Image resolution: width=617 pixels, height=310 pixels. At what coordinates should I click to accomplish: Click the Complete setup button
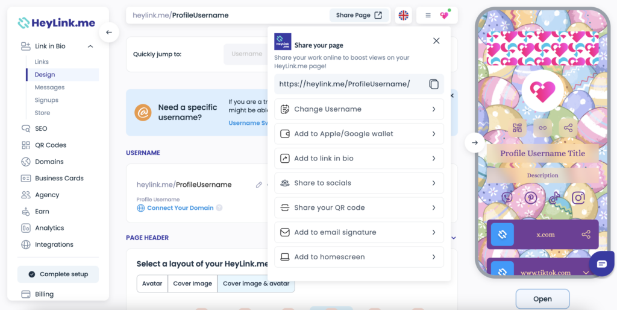pyautogui.click(x=58, y=274)
